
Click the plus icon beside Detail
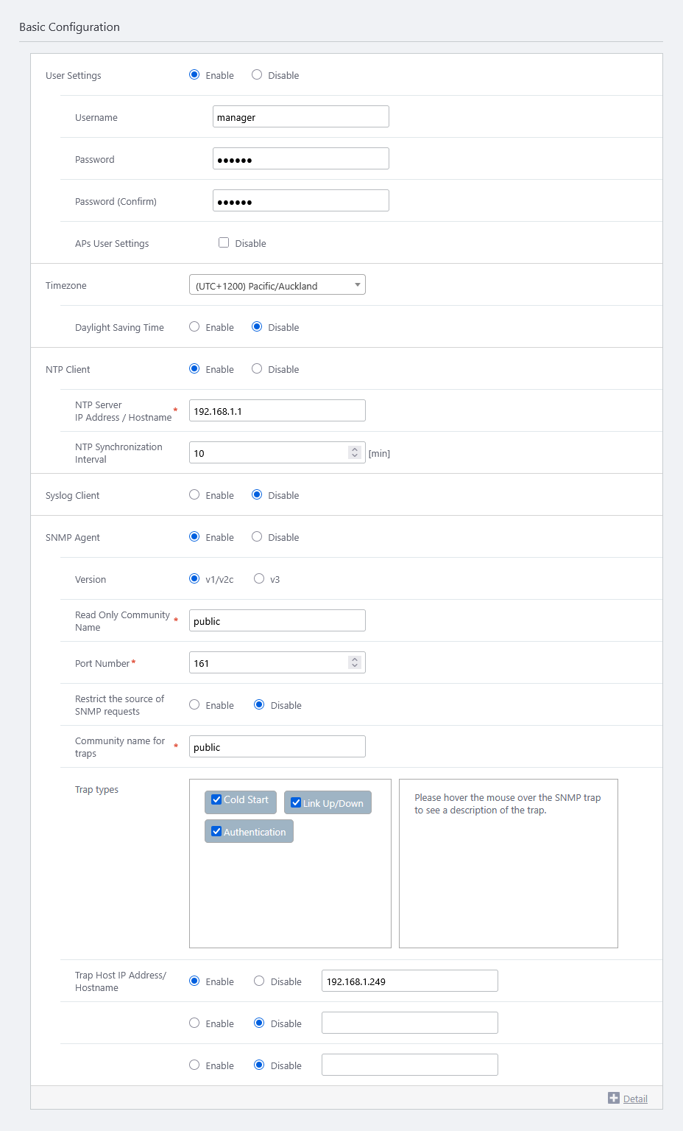coord(614,1098)
